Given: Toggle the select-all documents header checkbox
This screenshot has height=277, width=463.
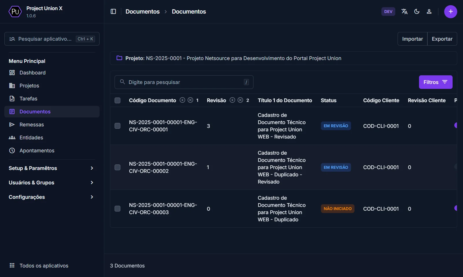Looking at the screenshot, I should pyautogui.click(x=117, y=100).
